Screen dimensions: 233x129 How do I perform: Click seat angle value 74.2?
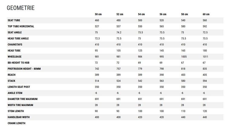pyautogui.click(x=119, y=32)
